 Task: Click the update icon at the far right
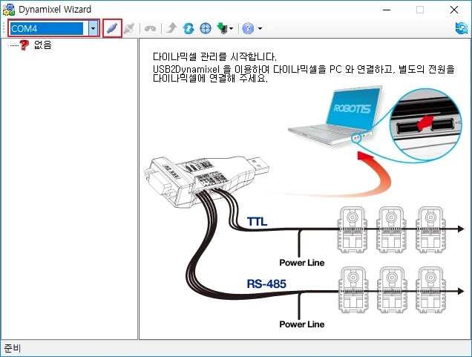click(x=461, y=28)
